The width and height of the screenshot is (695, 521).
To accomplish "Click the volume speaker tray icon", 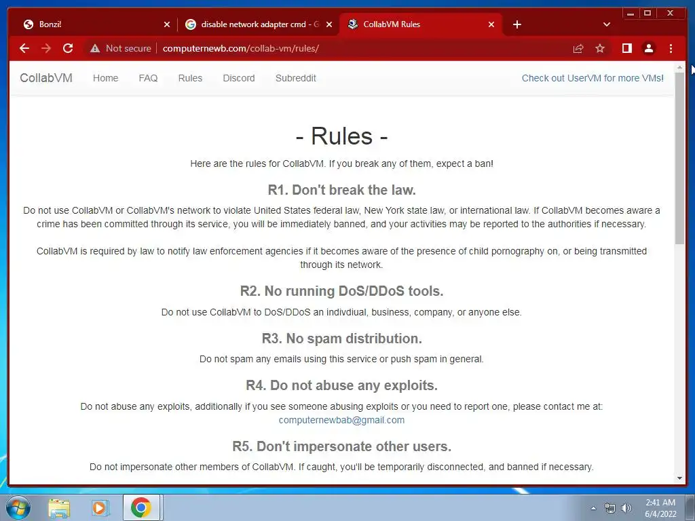I will pos(626,508).
